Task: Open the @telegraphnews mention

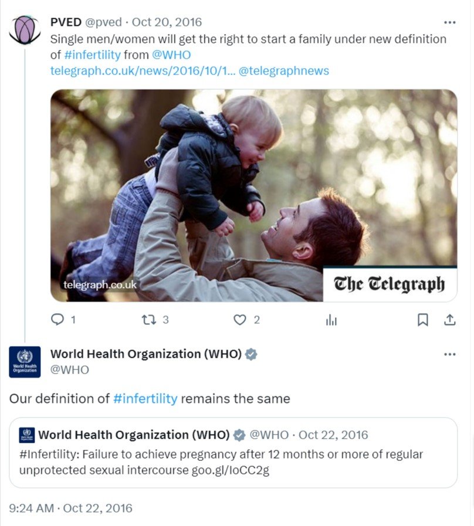Action: (284, 71)
